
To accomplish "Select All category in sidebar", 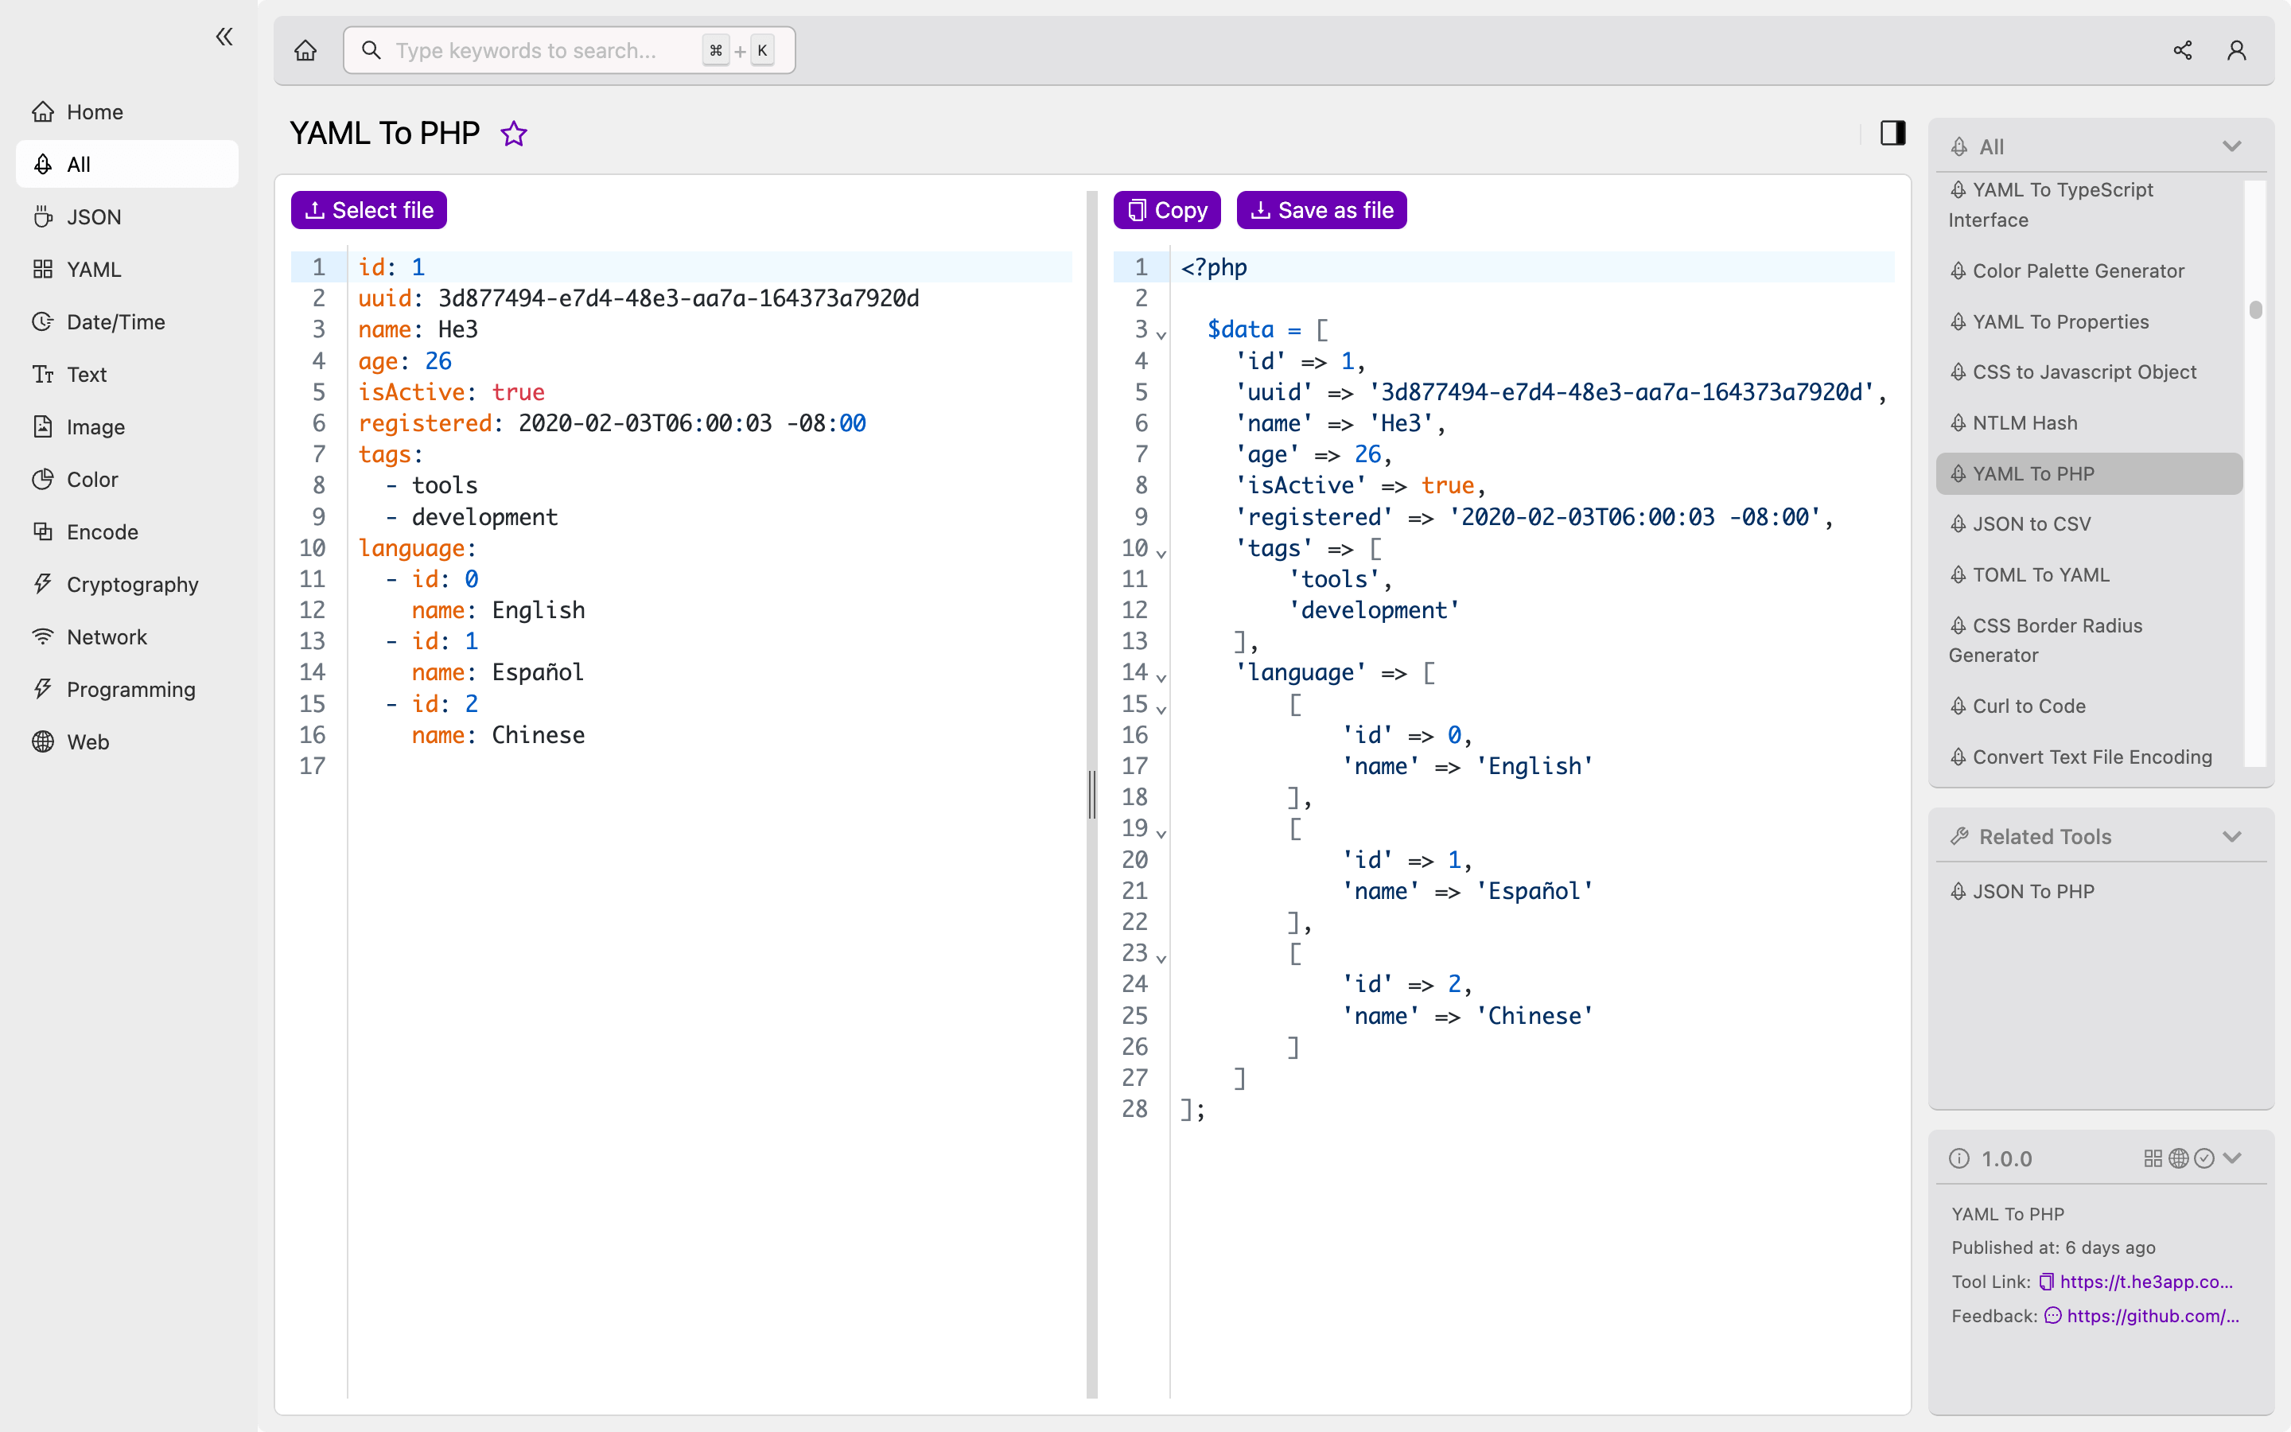I will (x=126, y=164).
